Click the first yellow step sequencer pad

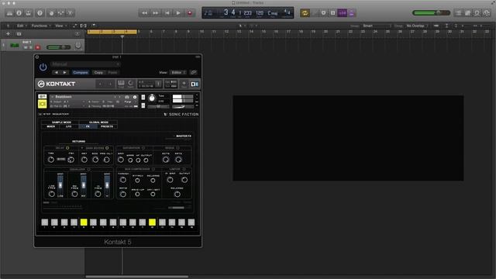84,222
